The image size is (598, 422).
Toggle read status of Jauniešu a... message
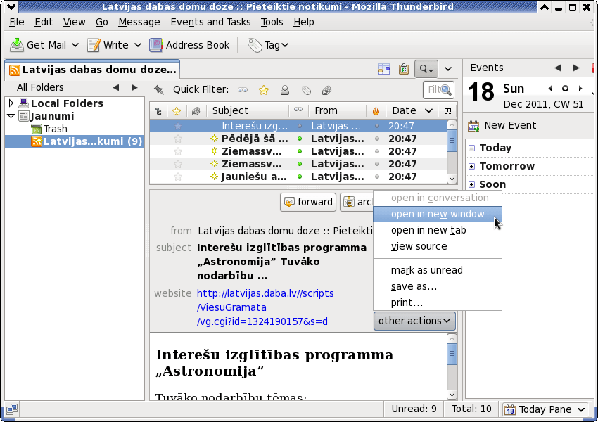[300, 177]
